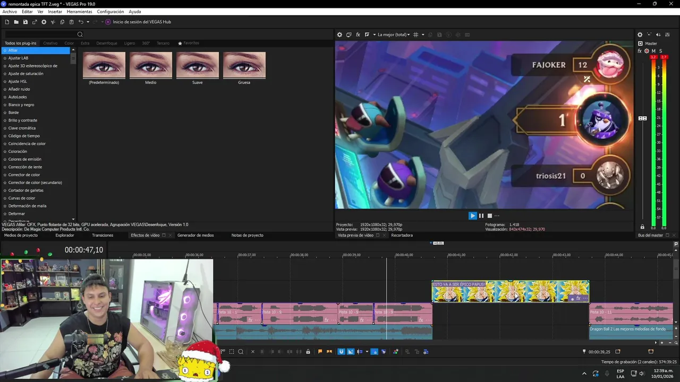The width and height of the screenshot is (680, 382).
Task: Save the project with the floppy disk icon
Action: point(25,22)
